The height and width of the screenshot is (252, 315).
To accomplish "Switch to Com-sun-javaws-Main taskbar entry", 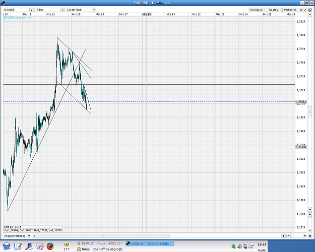I will [x=150, y=243].
